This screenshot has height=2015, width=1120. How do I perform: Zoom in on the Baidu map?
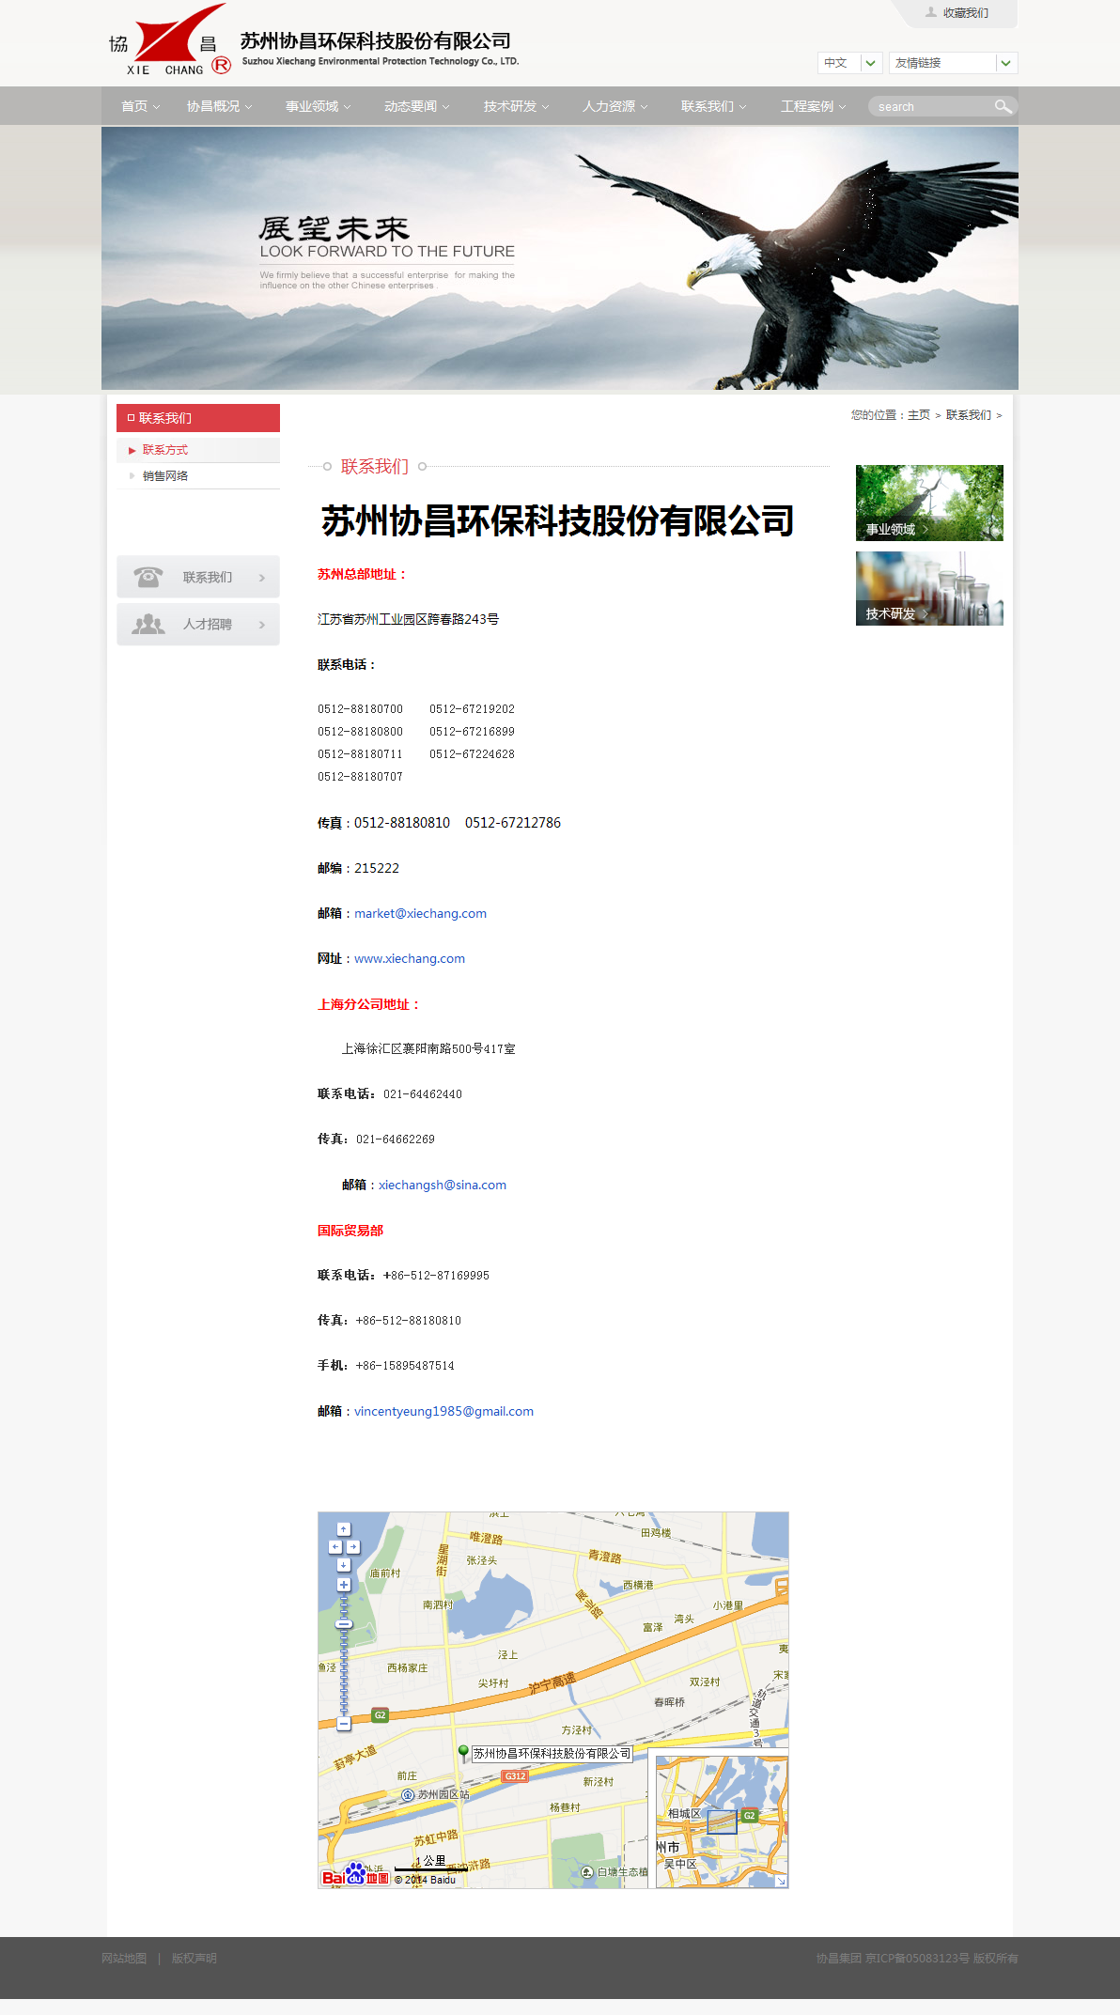coord(344,1585)
